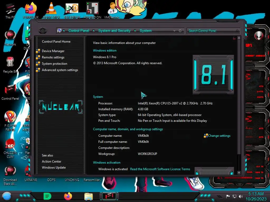This screenshot has width=270, height=202.
Task: Click the refresh button in address bar
Action: [x=180, y=31]
